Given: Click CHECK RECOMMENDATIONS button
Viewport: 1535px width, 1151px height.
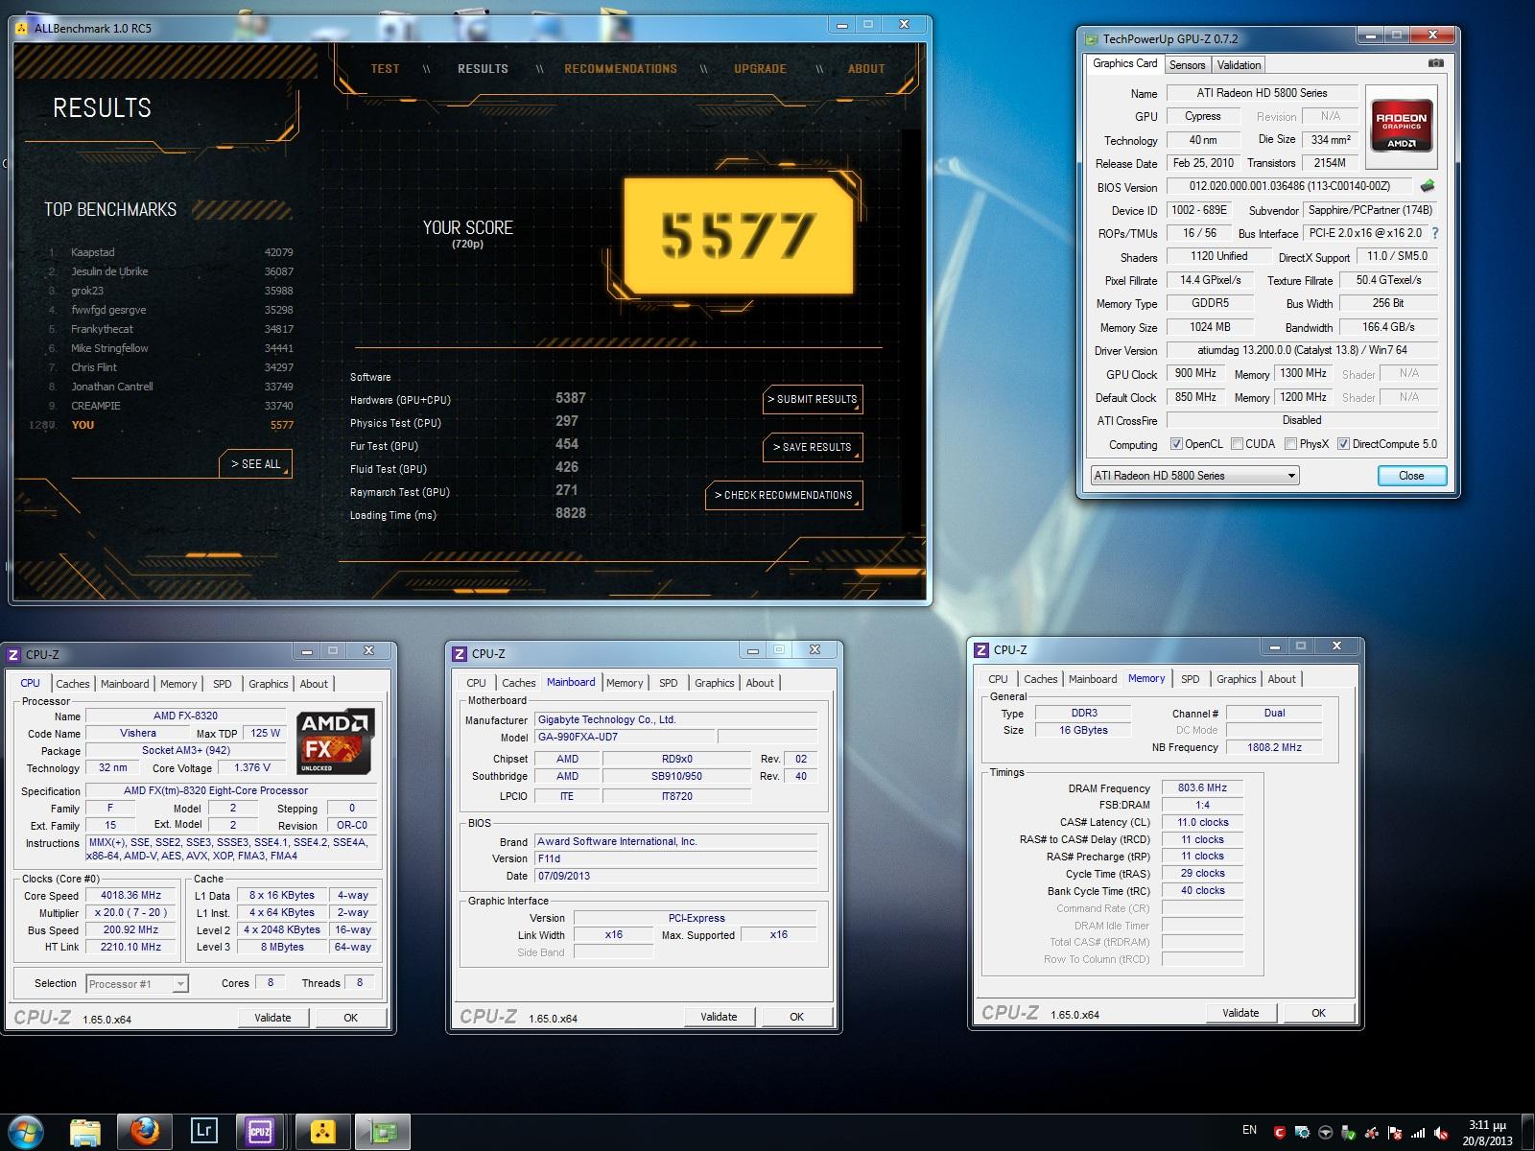Looking at the screenshot, I should [x=784, y=495].
